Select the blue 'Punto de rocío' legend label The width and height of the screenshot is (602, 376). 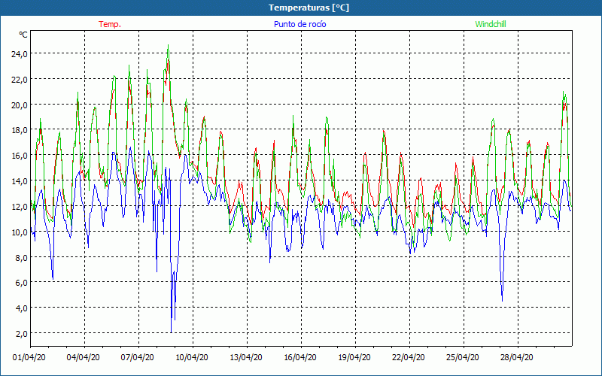[x=299, y=24]
